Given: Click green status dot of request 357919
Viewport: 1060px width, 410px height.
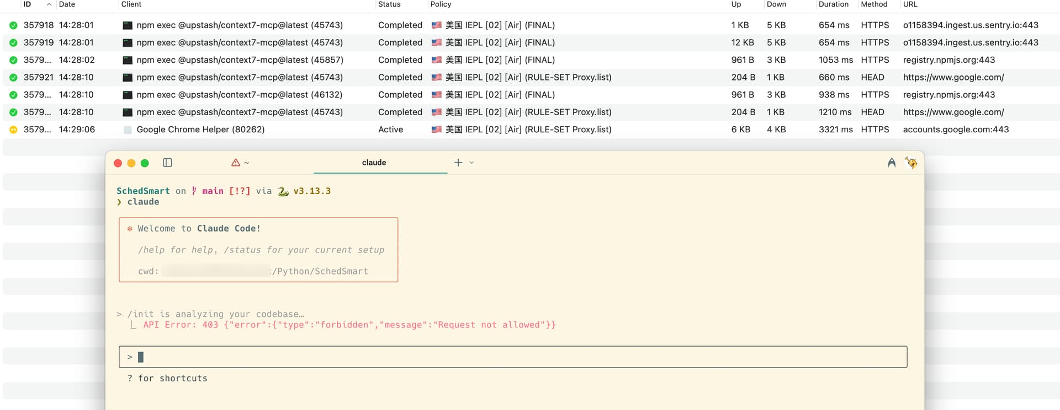Looking at the screenshot, I should 13,42.
